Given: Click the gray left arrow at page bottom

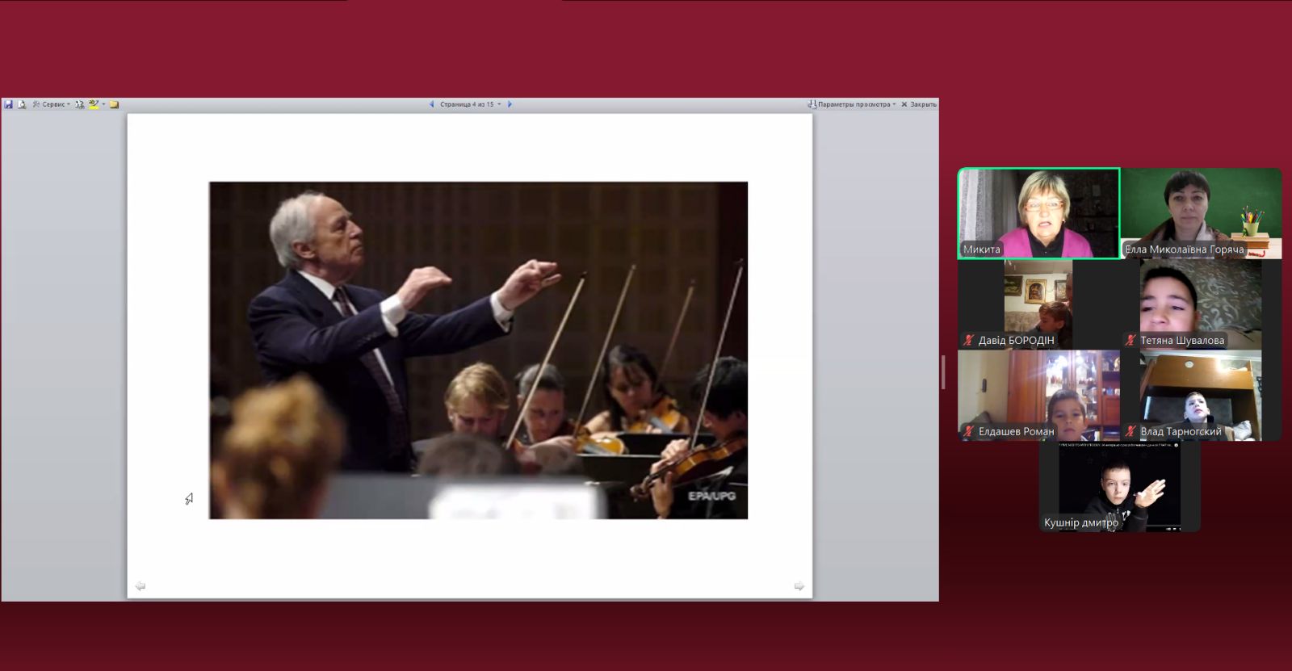Looking at the screenshot, I should 141,585.
